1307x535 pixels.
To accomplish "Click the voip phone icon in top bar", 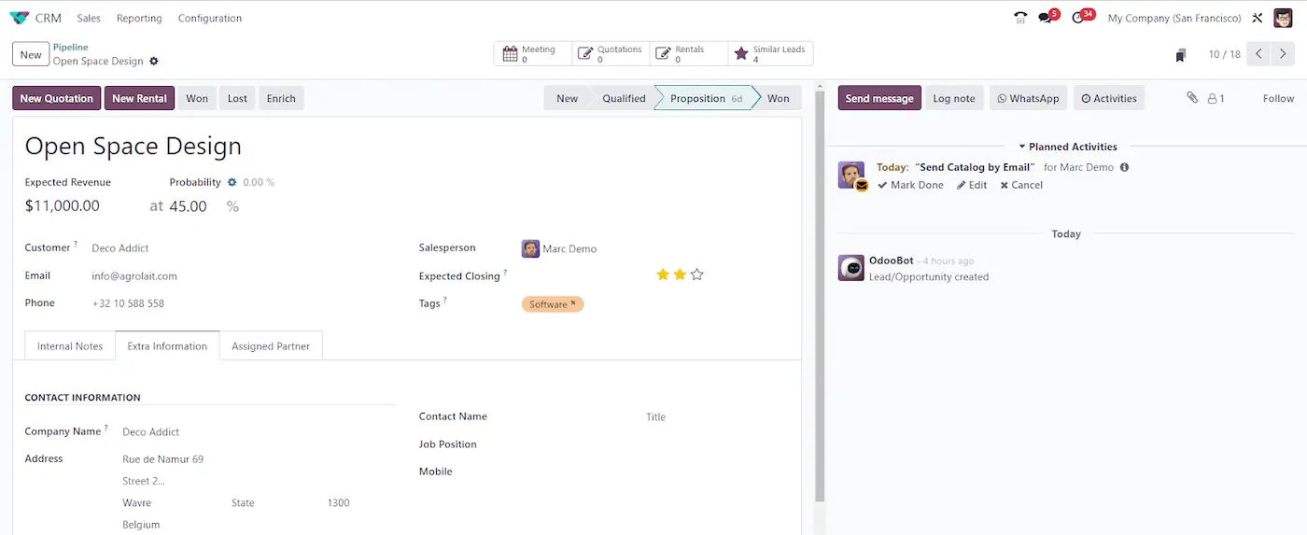I will pos(1019,18).
